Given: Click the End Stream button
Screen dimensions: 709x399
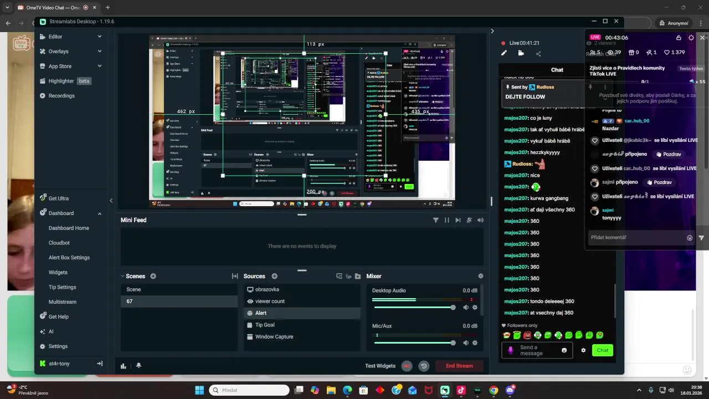Looking at the screenshot, I should [x=459, y=366].
